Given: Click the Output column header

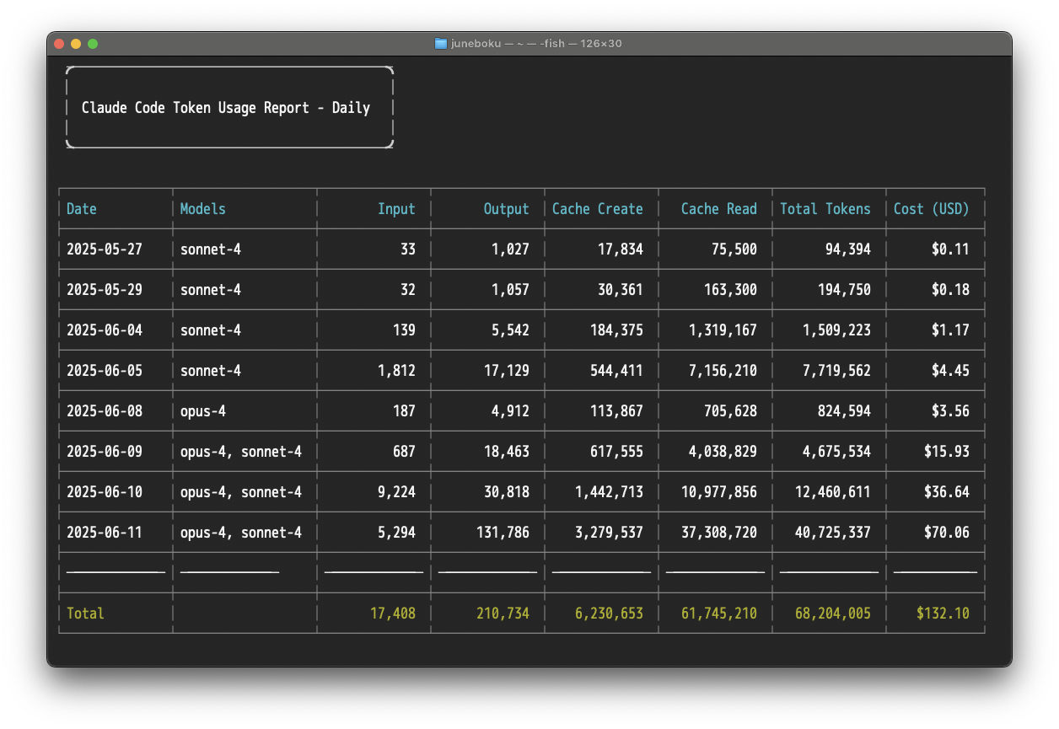Looking at the screenshot, I should 507,209.
